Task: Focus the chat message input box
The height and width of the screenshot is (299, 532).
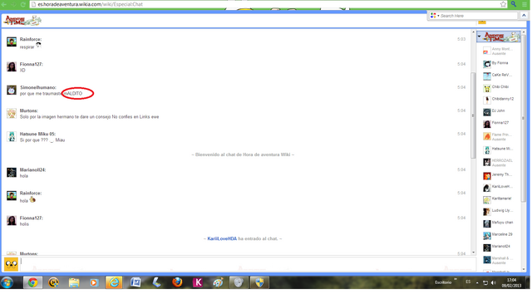Action: (248, 264)
